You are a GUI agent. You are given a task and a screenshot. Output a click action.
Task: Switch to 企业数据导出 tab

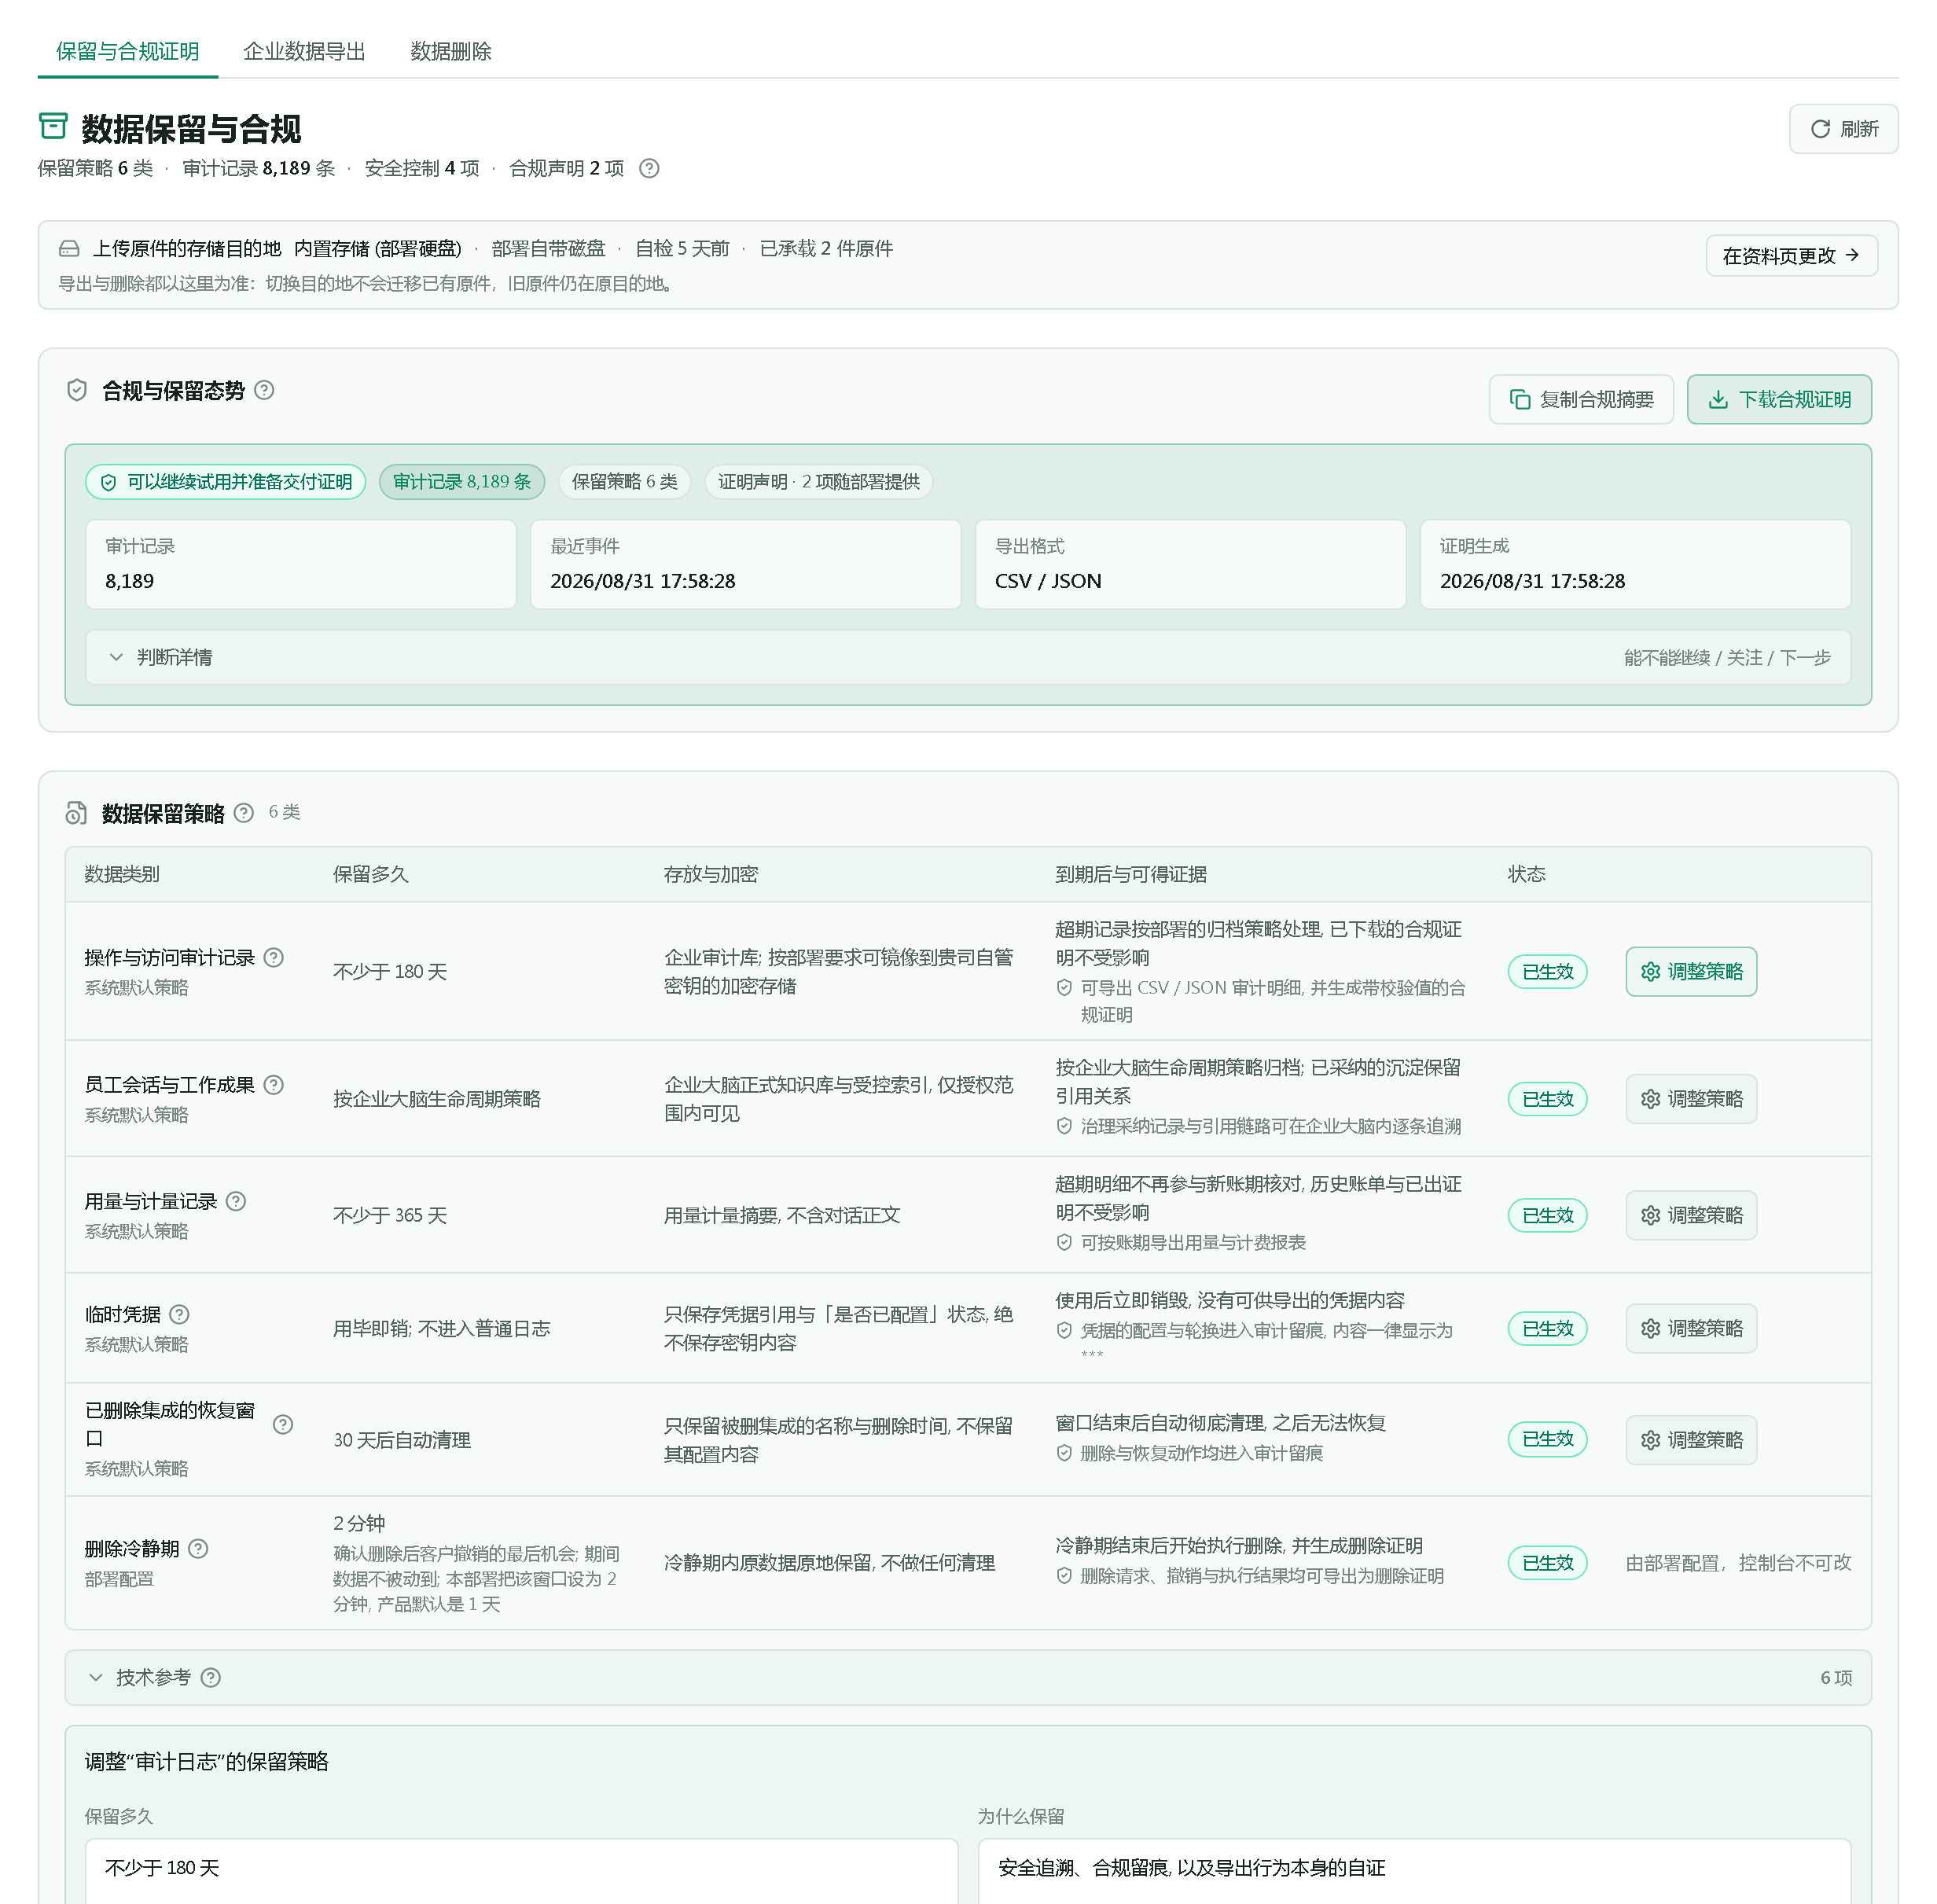pos(304,51)
